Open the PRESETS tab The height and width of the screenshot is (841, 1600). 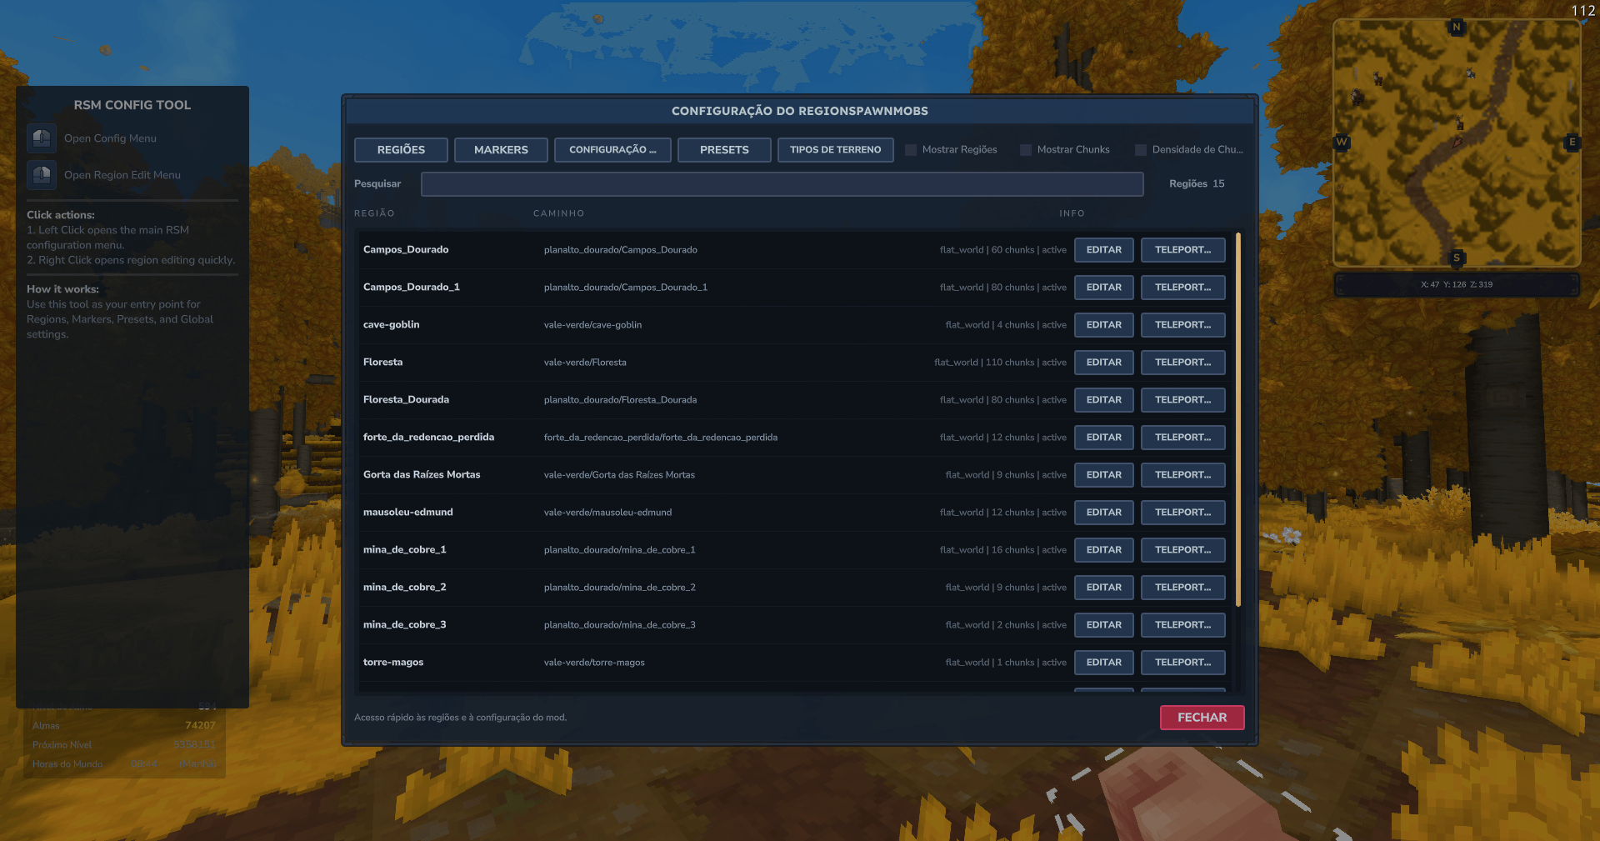(x=724, y=150)
